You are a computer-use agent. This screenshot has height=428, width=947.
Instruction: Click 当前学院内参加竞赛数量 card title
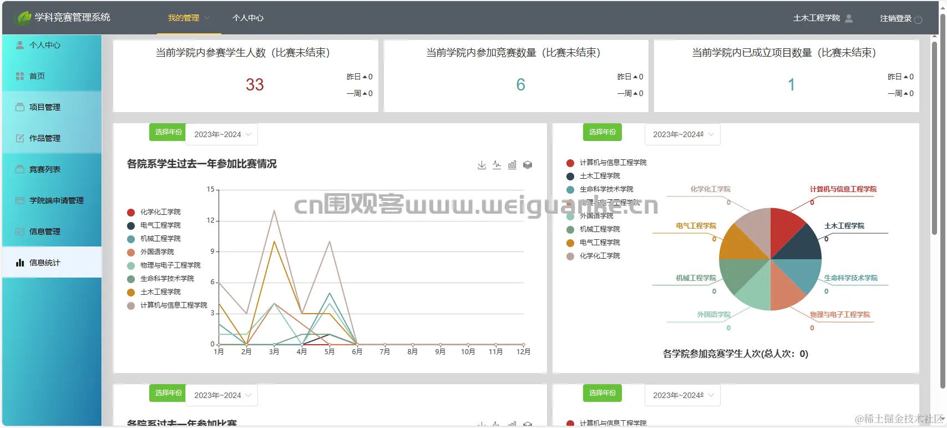pyautogui.click(x=514, y=53)
